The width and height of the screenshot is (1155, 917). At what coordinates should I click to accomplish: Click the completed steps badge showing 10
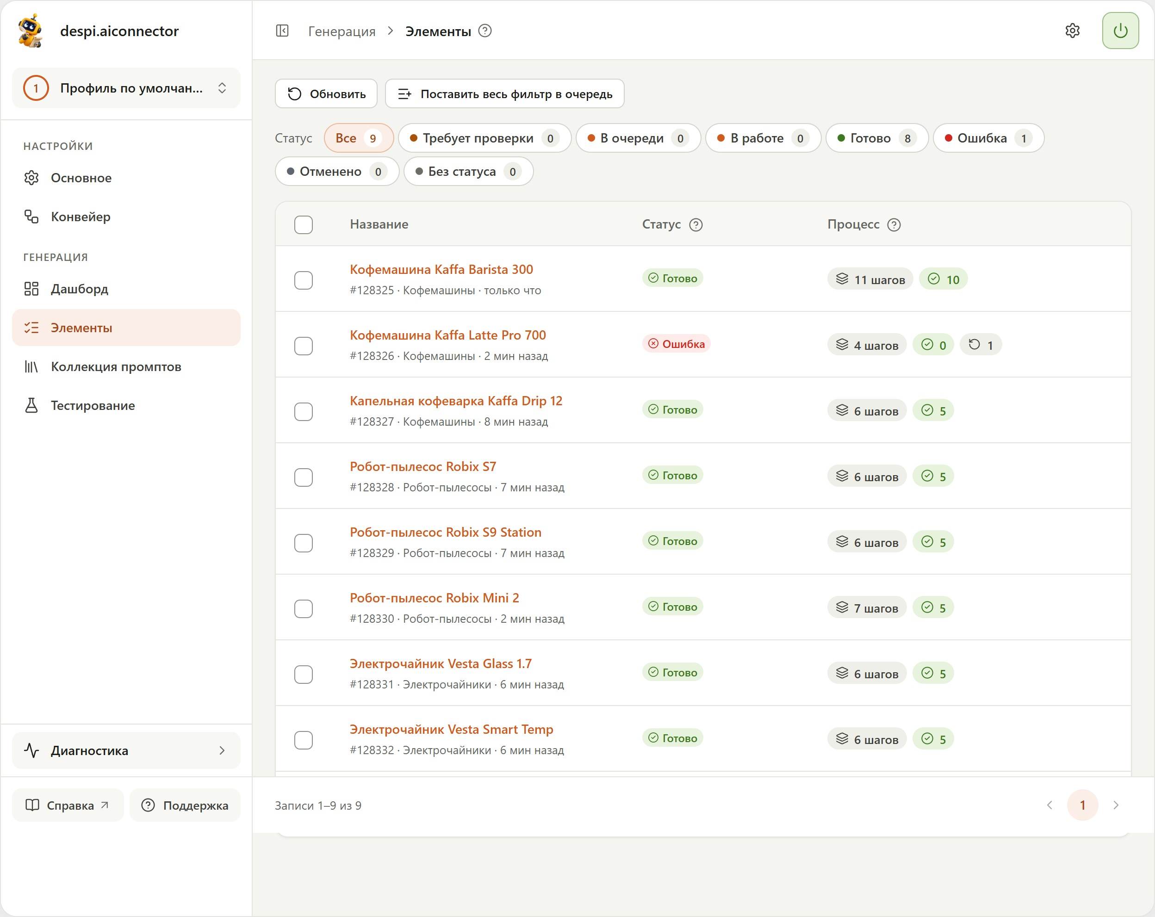tap(943, 279)
